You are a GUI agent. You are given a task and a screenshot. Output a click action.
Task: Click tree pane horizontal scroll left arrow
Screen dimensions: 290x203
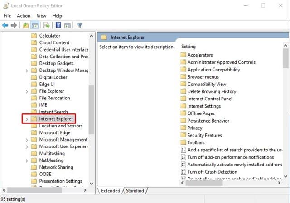pos(4,190)
